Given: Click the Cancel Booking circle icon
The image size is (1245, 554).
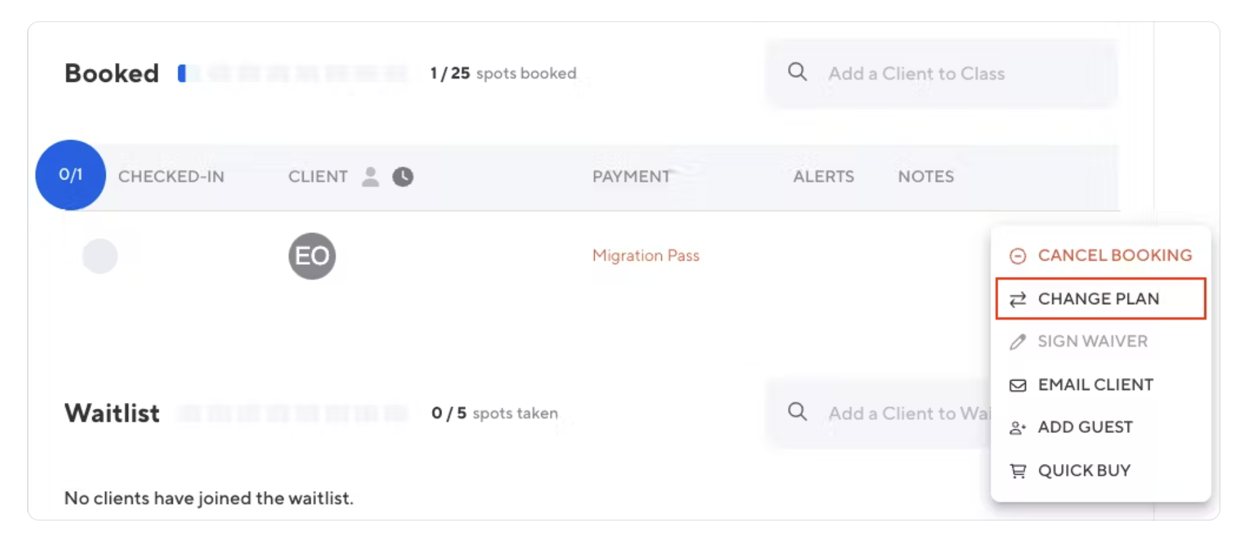Looking at the screenshot, I should click(1017, 256).
